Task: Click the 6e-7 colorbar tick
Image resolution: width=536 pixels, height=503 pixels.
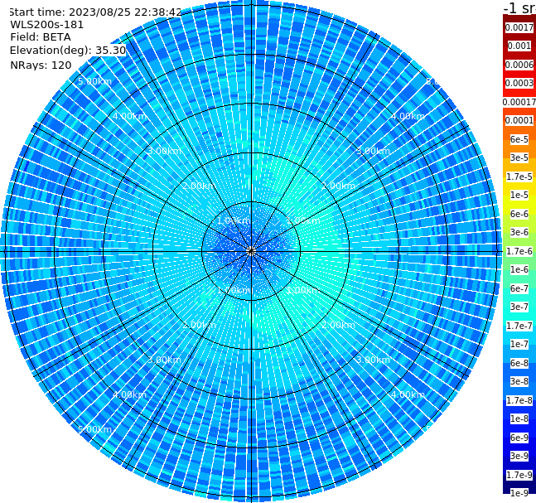Action: click(x=519, y=288)
